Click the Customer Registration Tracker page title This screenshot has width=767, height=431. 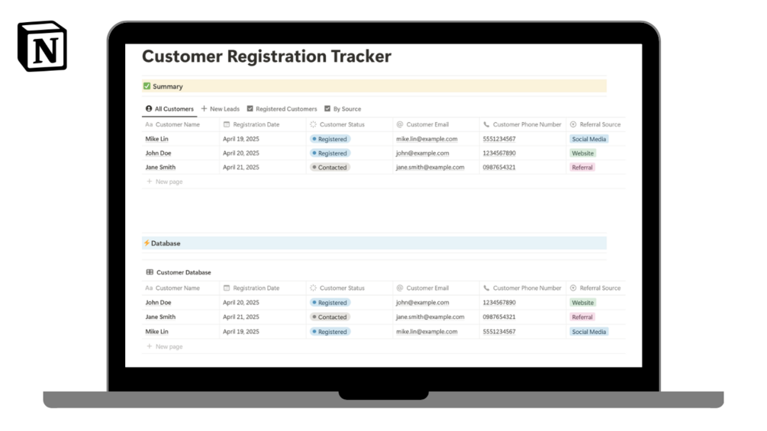[x=266, y=56]
